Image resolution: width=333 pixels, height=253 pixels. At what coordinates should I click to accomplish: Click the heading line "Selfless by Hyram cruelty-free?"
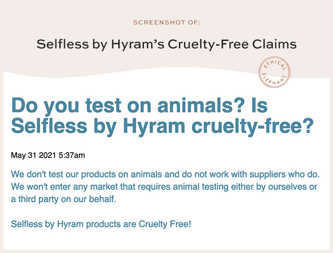click(163, 126)
